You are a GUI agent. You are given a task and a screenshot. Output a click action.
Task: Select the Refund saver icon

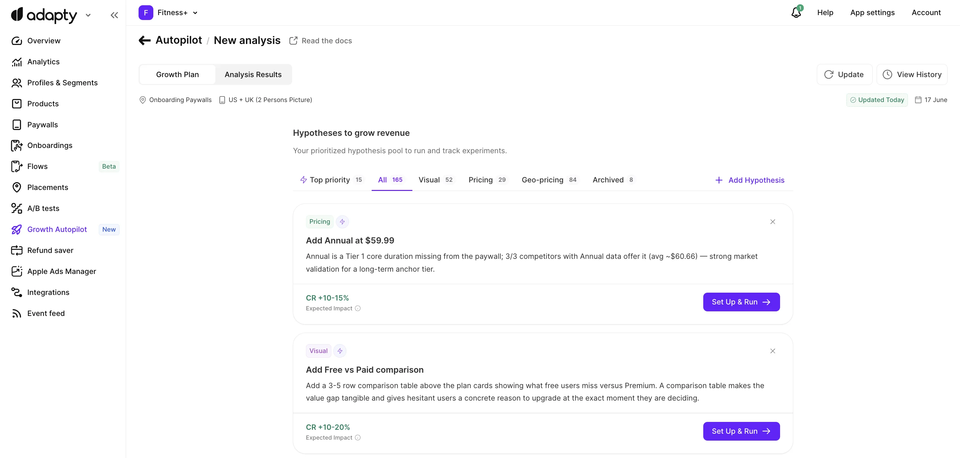(x=17, y=250)
